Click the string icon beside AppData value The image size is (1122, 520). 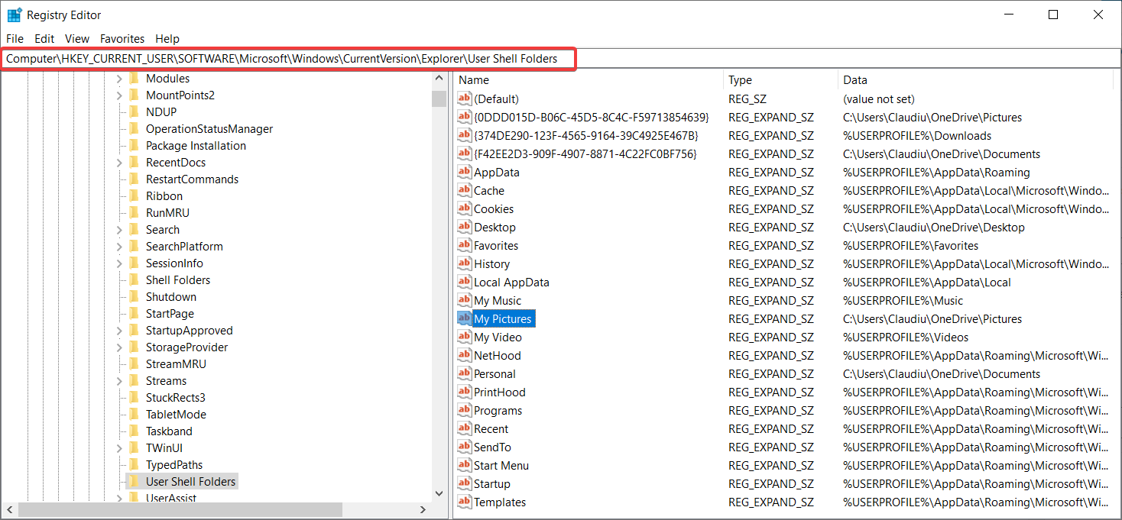464,172
